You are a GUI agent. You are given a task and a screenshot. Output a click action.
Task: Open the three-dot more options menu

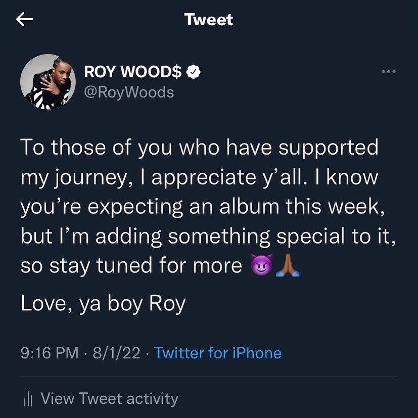point(388,72)
